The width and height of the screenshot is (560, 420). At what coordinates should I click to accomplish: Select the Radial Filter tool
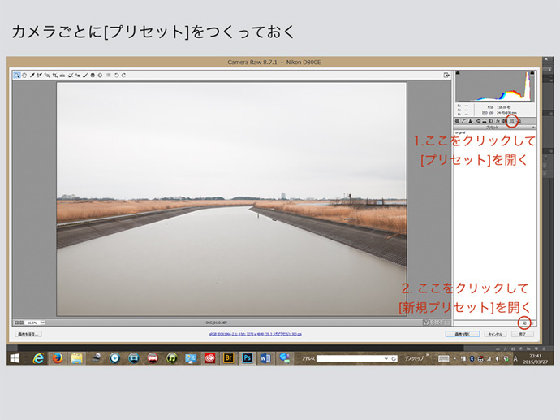tap(100, 76)
